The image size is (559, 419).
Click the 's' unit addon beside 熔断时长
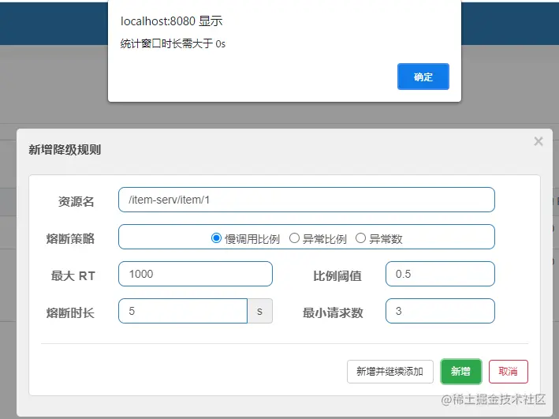(260, 311)
